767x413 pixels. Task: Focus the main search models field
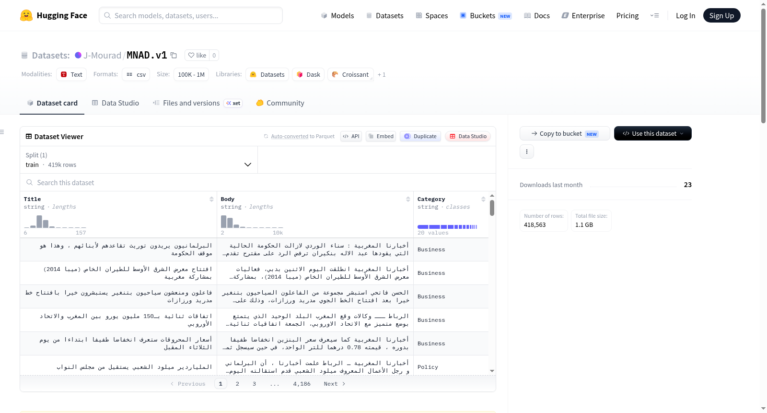pyautogui.click(x=191, y=15)
